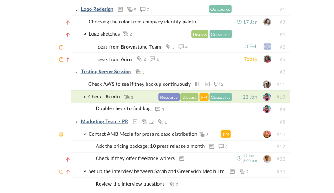This screenshot has height=193, width=334.
Task: Click the clock reminder icon next to 17 Jan
Action: (239, 22)
